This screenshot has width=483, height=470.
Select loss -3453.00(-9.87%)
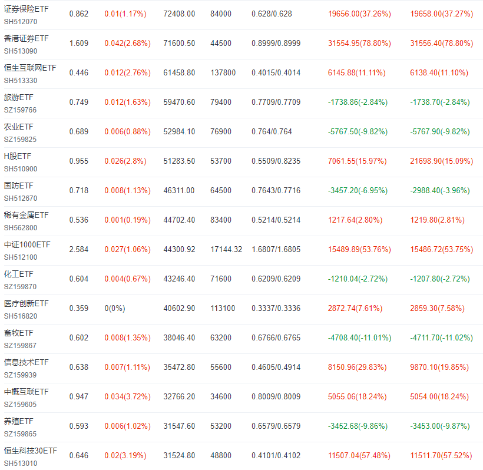pyautogui.click(x=440, y=426)
